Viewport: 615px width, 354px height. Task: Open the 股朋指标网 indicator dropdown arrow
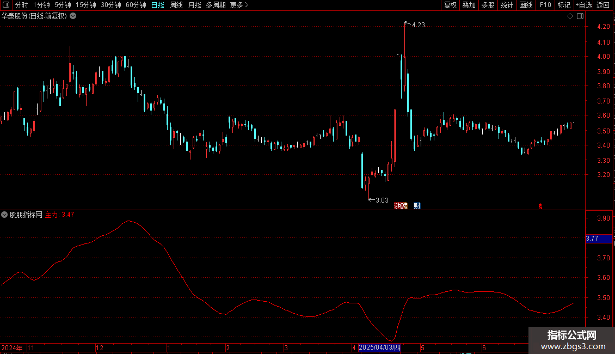click(x=4, y=215)
